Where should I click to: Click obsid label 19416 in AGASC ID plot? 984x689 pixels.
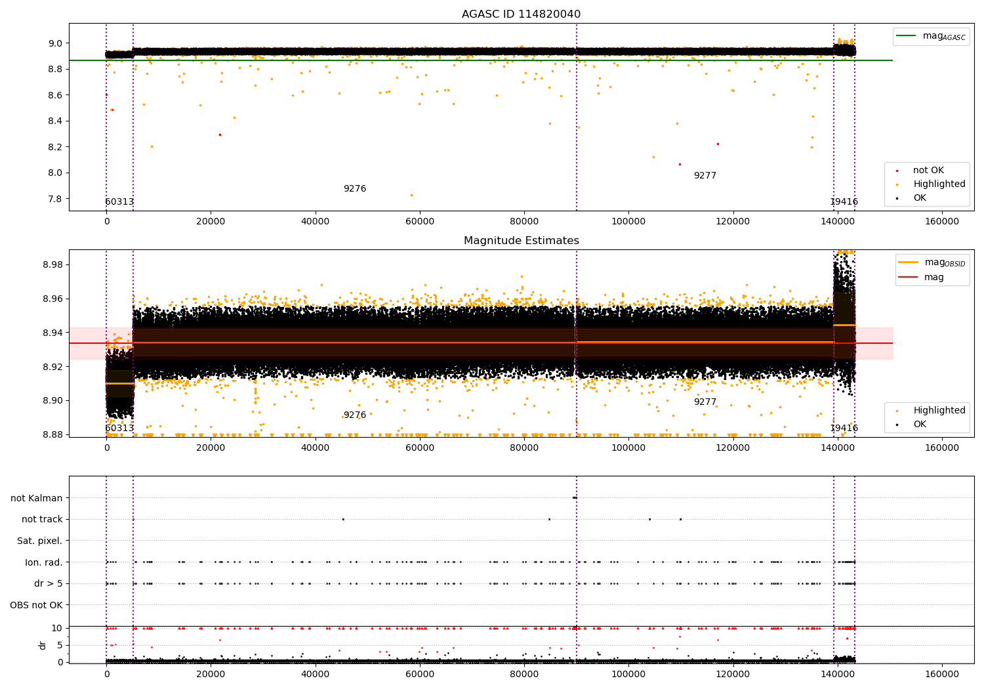tap(844, 202)
